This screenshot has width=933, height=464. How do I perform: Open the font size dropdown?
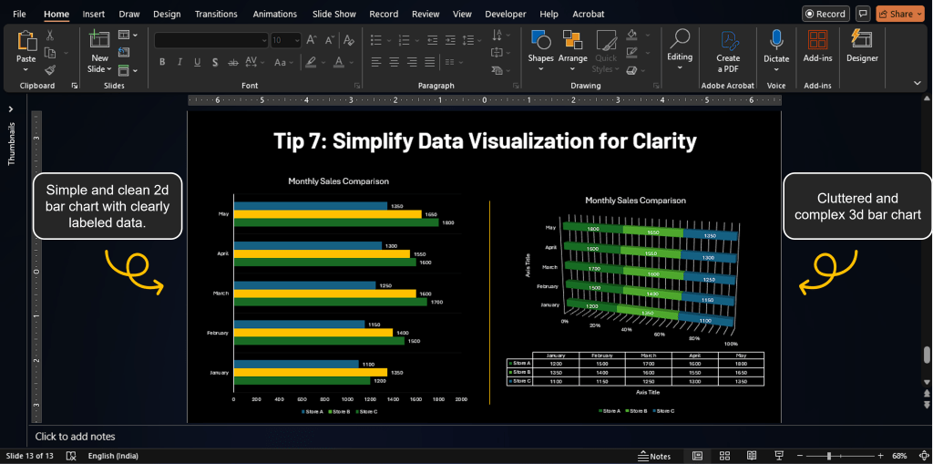click(x=296, y=40)
